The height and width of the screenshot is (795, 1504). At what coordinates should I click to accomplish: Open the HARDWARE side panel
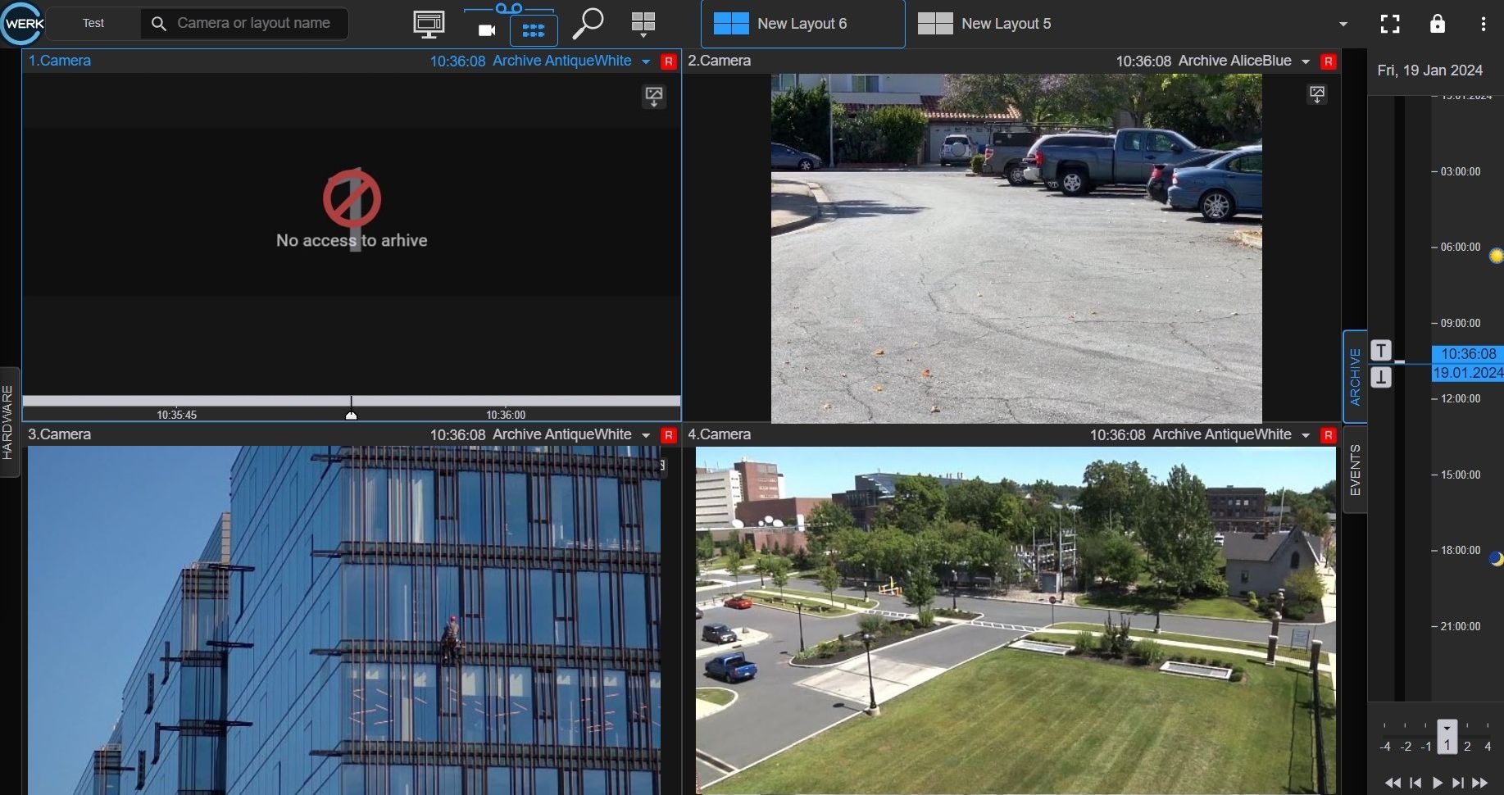pos(8,422)
